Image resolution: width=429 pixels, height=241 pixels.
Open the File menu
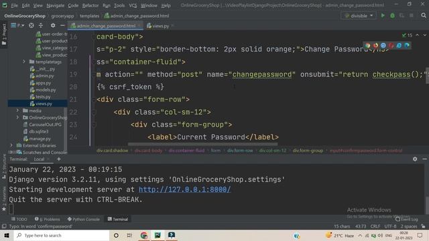click(14, 5)
